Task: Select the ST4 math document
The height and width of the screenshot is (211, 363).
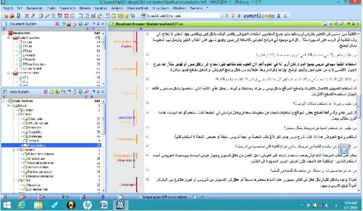Action: [29, 55]
